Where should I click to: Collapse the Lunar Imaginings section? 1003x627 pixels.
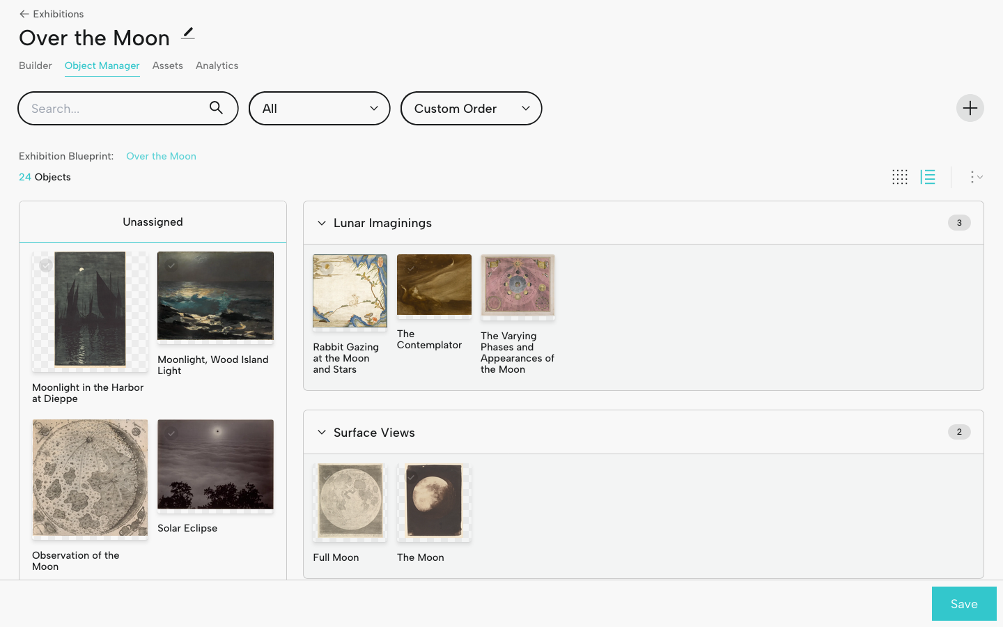click(x=322, y=223)
